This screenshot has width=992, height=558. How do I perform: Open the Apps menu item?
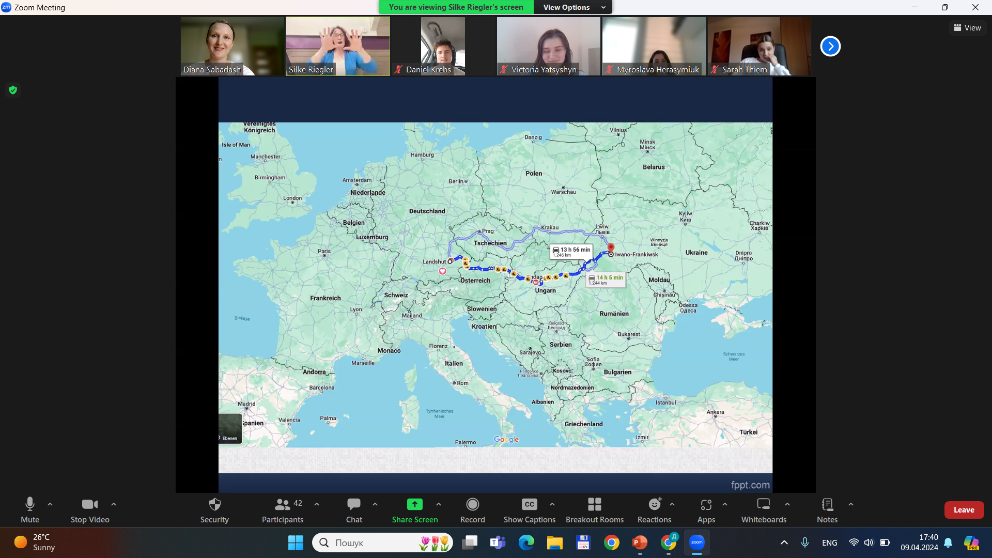pos(706,509)
